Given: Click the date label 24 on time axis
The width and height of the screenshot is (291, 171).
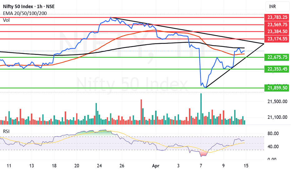Looking at the screenshot, I should point(99,166).
